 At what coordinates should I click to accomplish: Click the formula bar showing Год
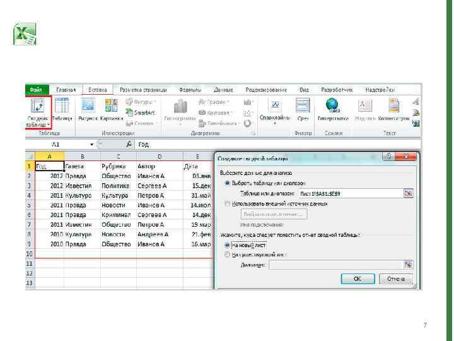coord(278,145)
